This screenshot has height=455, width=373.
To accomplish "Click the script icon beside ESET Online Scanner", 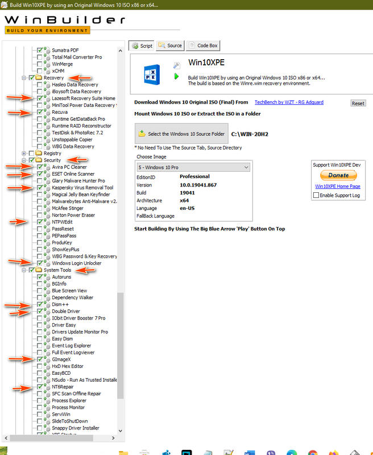I will click(47, 174).
